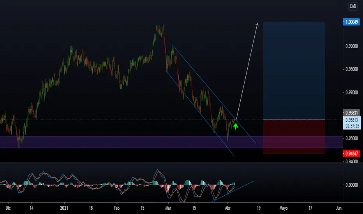Click the 0.99000 price axis label
Viewport: 363px width, 214px height.
[352, 46]
